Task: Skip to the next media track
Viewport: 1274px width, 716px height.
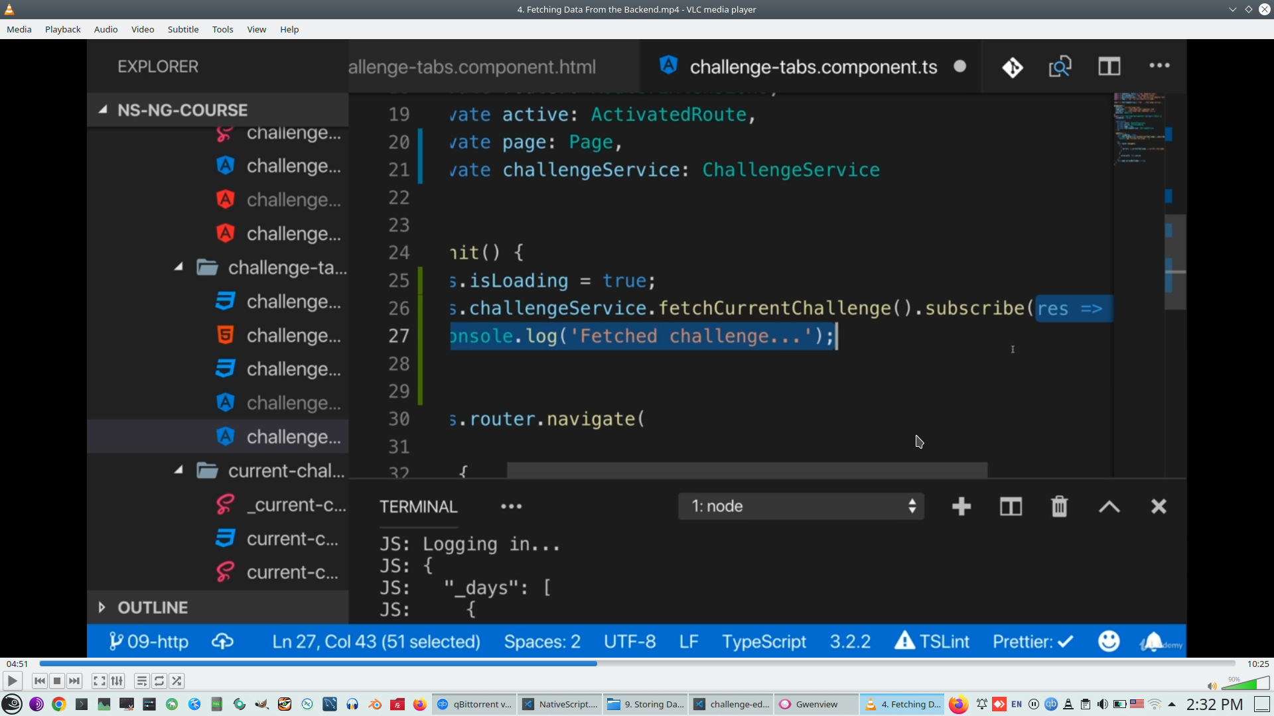Action: click(x=74, y=681)
